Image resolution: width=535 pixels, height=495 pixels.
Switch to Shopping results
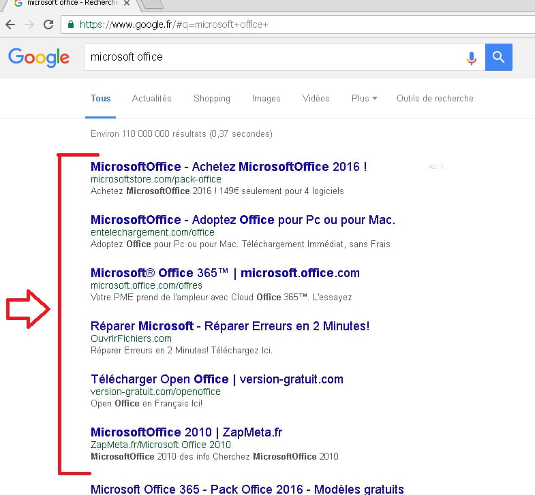(212, 98)
